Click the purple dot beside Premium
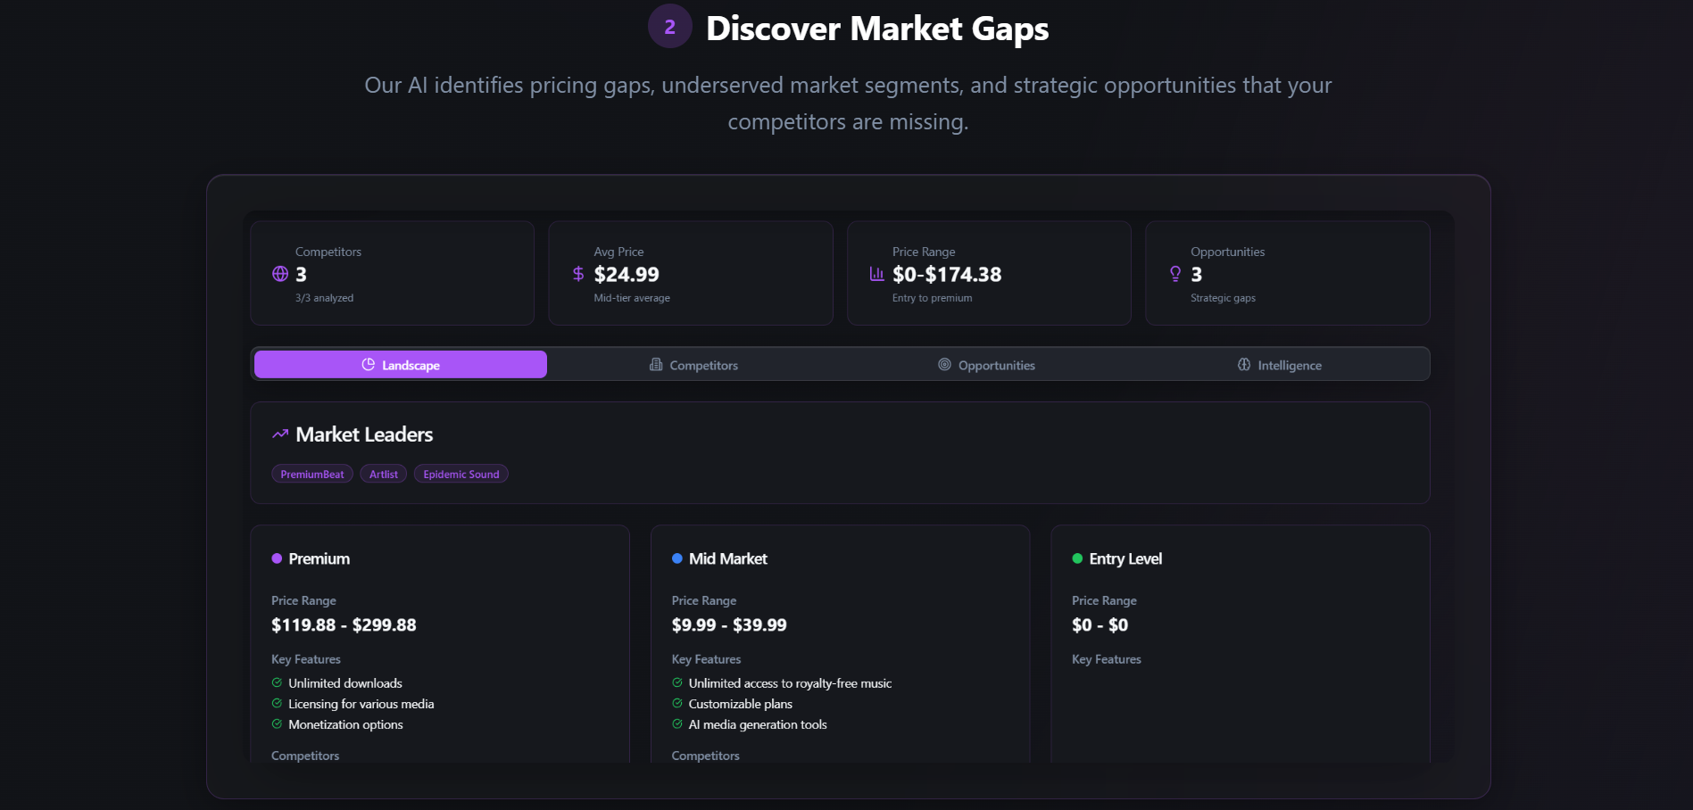The image size is (1693, 810). pyautogui.click(x=277, y=558)
